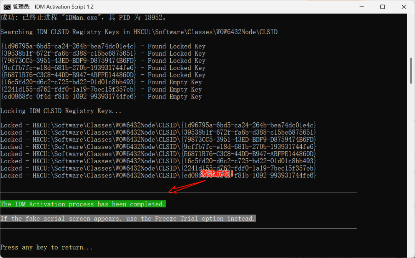Click the vertical scrollbar thumb
Viewport: 415px width, 258px height.
click(411, 71)
